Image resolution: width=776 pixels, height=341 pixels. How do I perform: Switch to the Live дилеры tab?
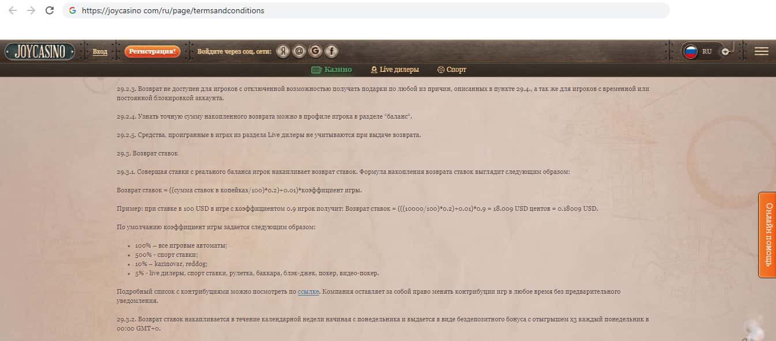pyautogui.click(x=395, y=70)
